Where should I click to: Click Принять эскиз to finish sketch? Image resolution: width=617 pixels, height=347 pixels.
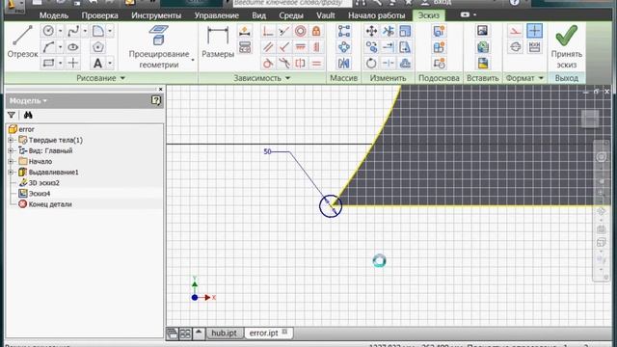coord(566,46)
